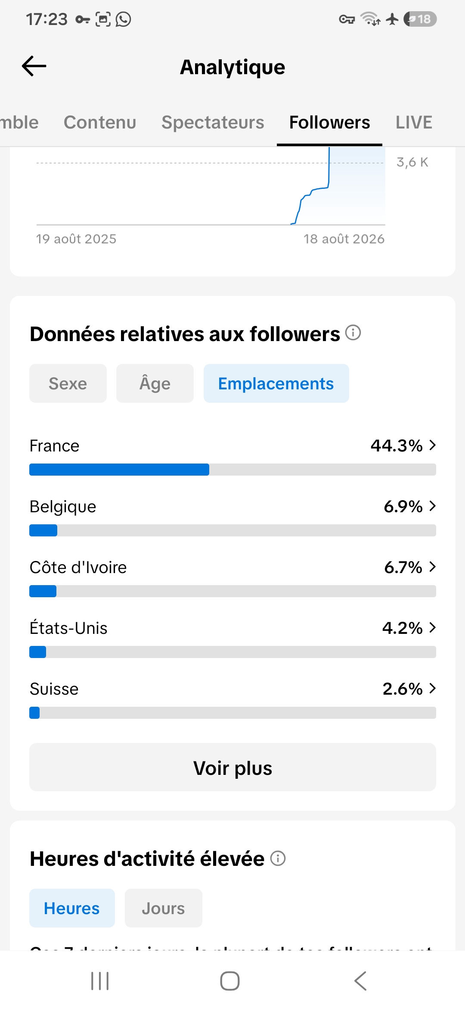Expand France location details chevron
This screenshot has width=465, height=1009.
point(433,445)
